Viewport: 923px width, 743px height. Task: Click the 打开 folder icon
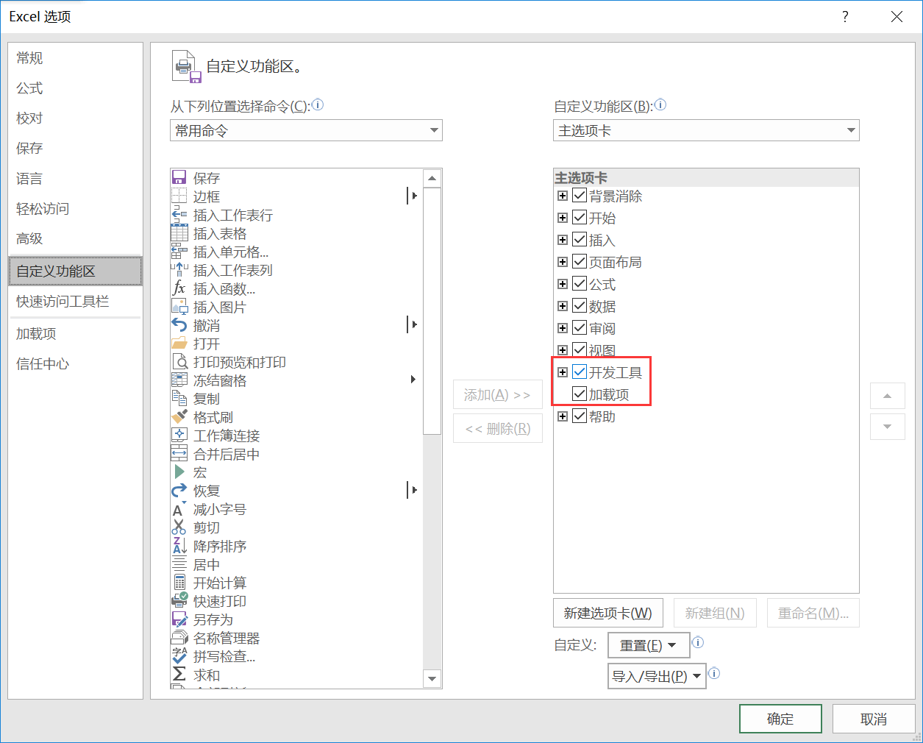coord(179,344)
